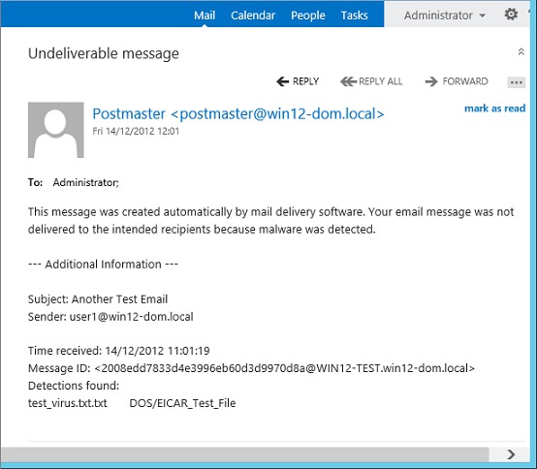Click the Detections found: label

point(74,386)
